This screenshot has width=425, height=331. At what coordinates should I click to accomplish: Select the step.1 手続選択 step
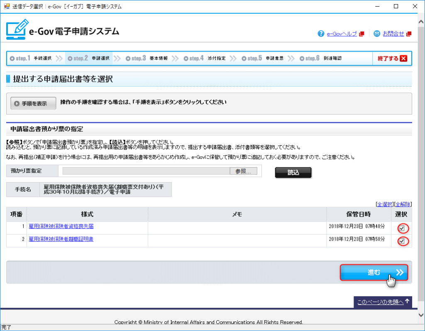click(31, 58)
